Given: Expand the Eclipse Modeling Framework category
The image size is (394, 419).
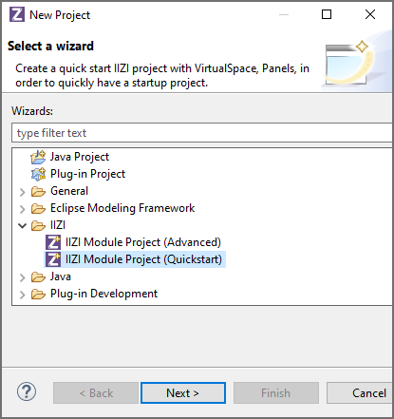Looking at the screenshot, I should pyautogui.click(x=22, y=209).
